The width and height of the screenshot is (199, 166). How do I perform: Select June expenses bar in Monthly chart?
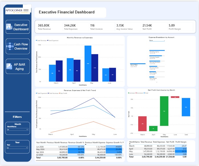coord(112,75)
